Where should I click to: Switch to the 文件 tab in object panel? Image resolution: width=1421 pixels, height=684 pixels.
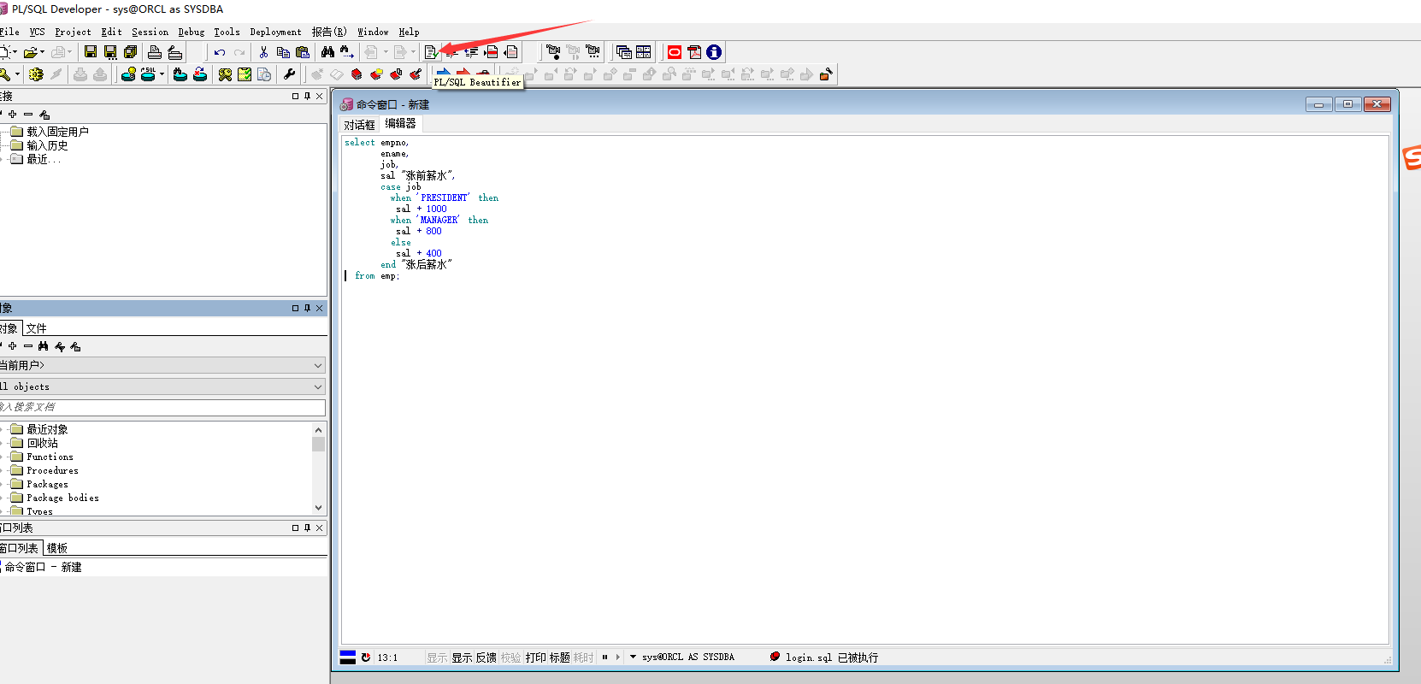tap(36, 328)
